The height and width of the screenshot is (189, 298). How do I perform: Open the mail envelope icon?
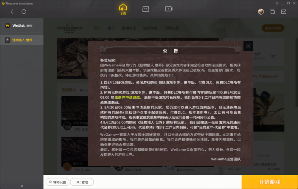pyautogui.click(x=283, y=12)
